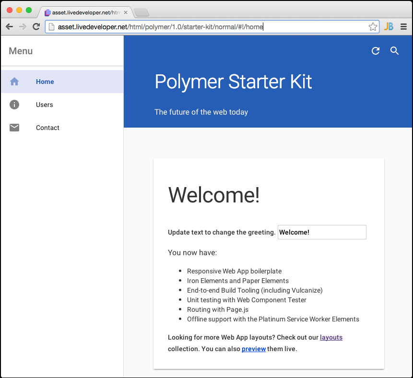Select the asset.livedeveloper.net tab
413x378 pixels.
click(86, 12)
